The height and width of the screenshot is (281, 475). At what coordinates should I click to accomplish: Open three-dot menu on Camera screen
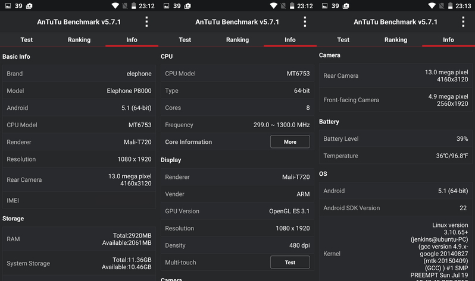tap(463, 22)
